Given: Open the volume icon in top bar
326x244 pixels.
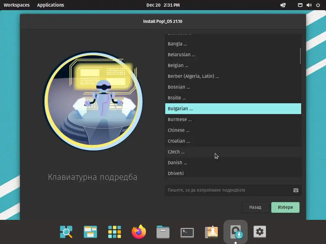Looking at the screenshot, I should [x=309, y=5].
